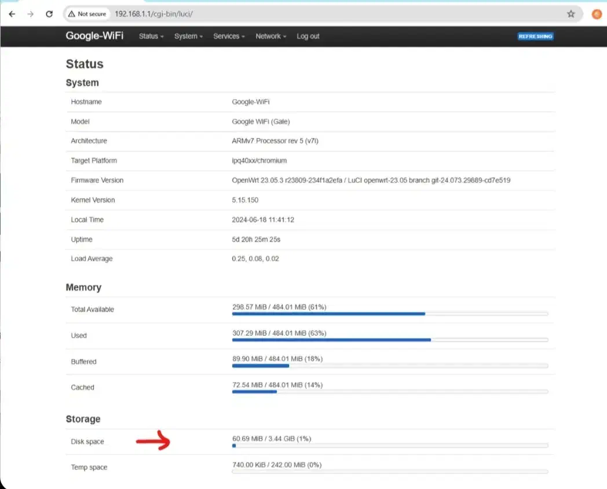This screenshot has height=489, width=607.
Task: Expand the Network dropdown menu
Action: [270, 36]
